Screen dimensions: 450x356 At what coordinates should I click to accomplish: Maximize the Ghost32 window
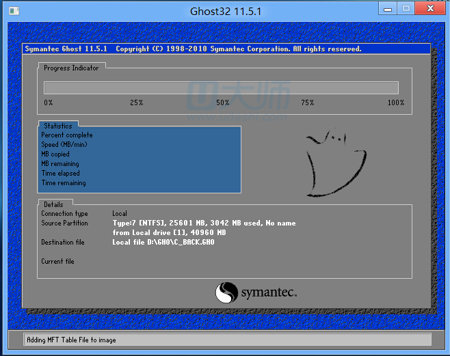click(405, 9)
